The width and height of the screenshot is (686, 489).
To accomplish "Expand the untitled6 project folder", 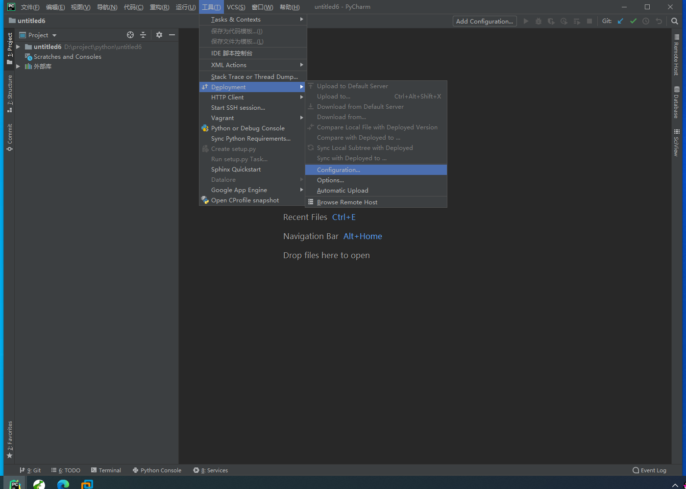I will (18, 47).
